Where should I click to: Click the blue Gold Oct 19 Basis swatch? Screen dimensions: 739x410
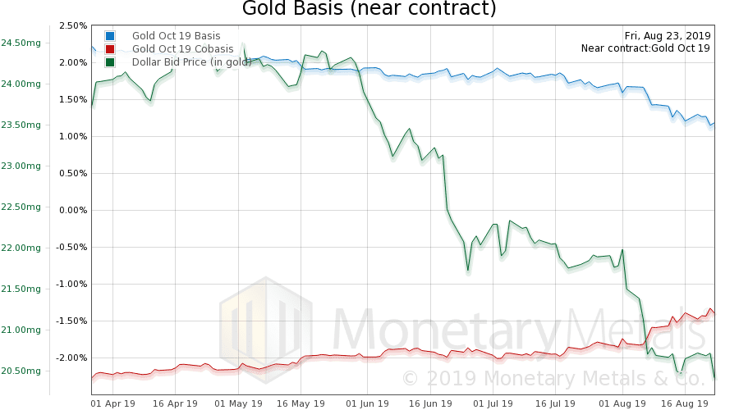pos(110,36)
